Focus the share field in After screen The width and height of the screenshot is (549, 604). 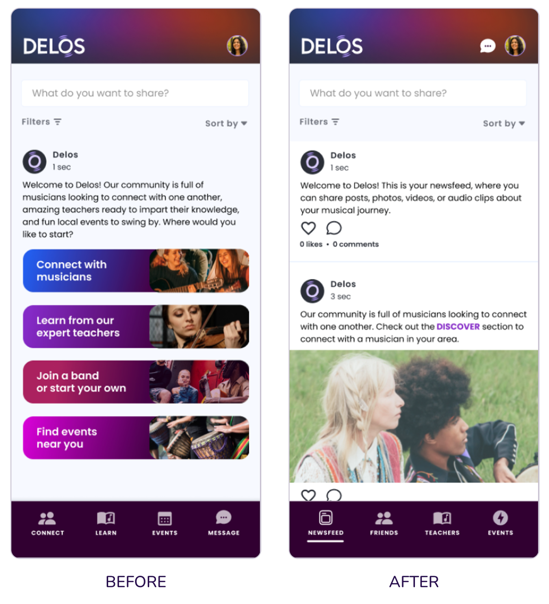[x=413, y=93]
